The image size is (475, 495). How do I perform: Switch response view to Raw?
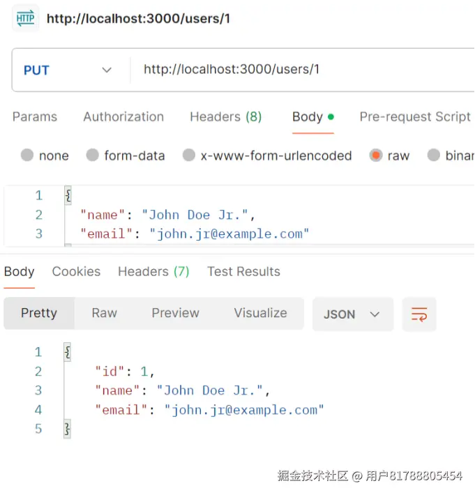[x=105, y=313]
